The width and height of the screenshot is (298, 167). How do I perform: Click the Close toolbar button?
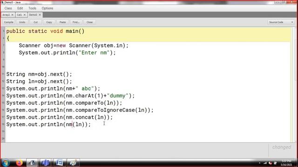click(x=89, y=22)
